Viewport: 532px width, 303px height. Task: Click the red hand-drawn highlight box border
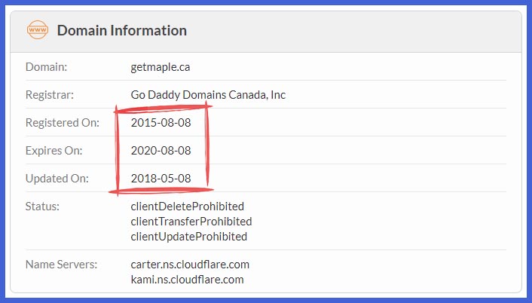[x=117, y=149]
